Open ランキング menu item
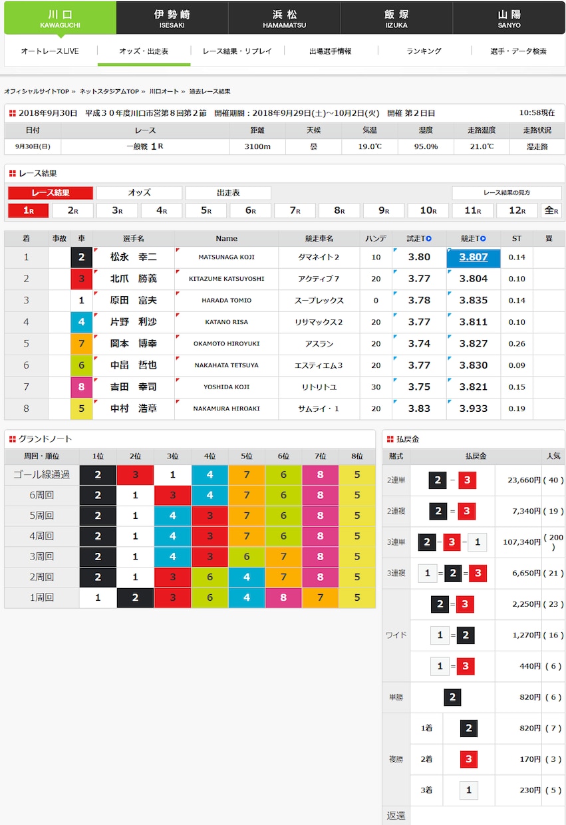 click(424, 51)
